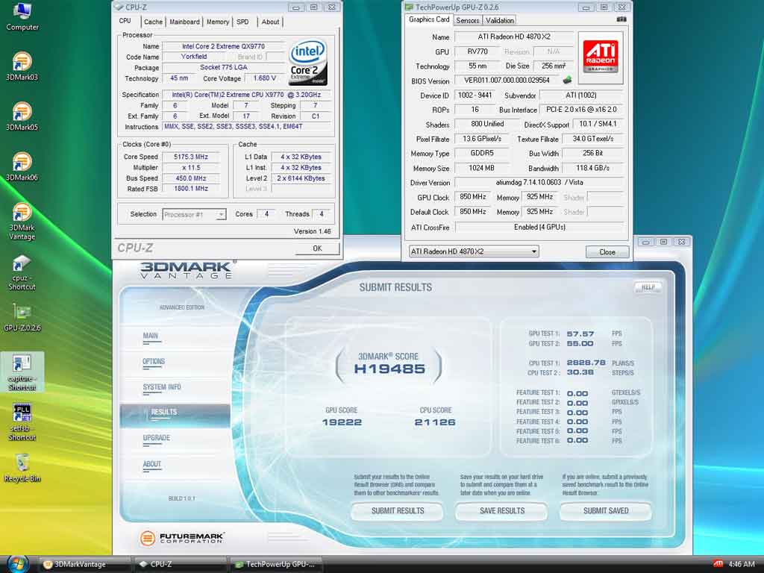Select the 3DMark Vantage desktop shortcut
Viewport: 764px width, 573px height.
[22, 222]
